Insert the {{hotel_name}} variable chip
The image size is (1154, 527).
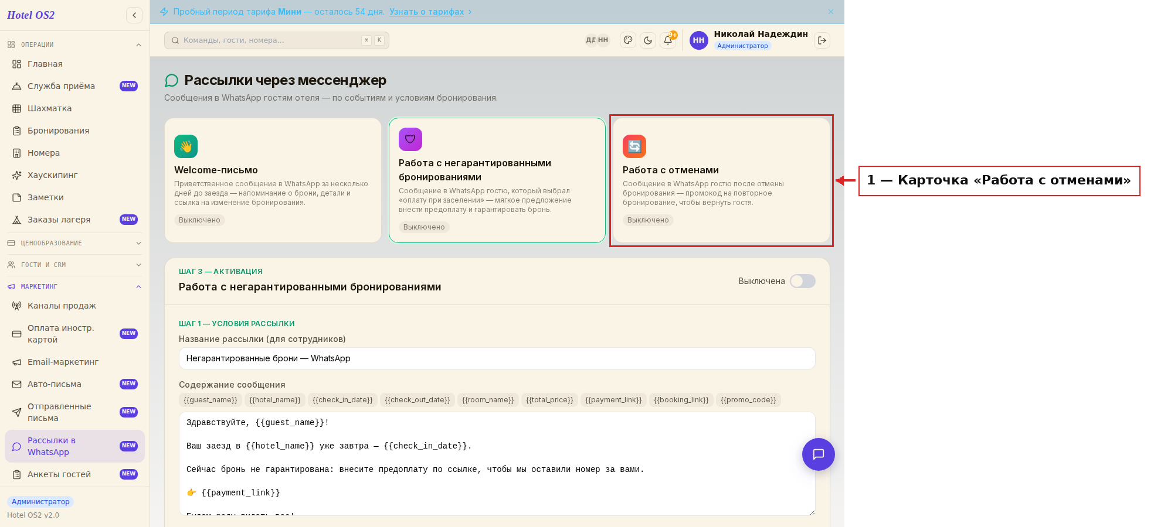(x=275, y=400)
